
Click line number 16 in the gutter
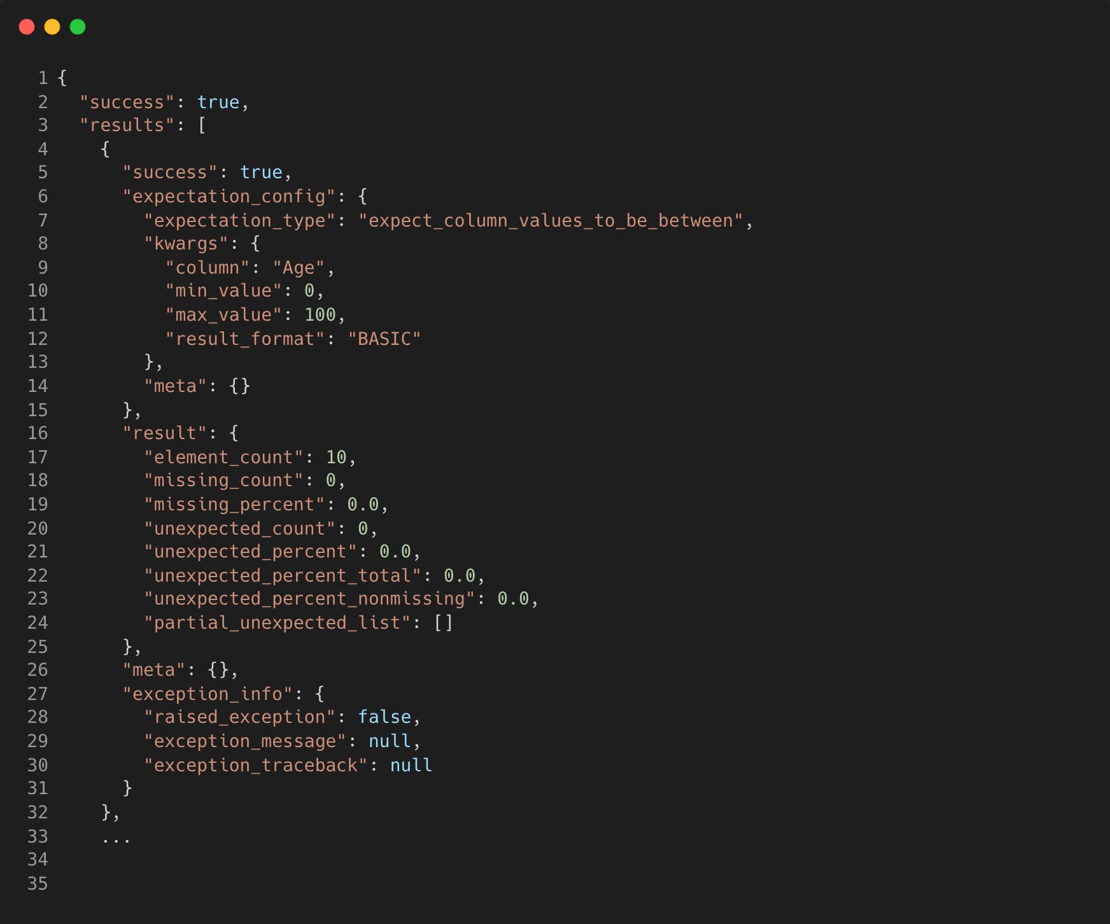click(x=38, y=433)
